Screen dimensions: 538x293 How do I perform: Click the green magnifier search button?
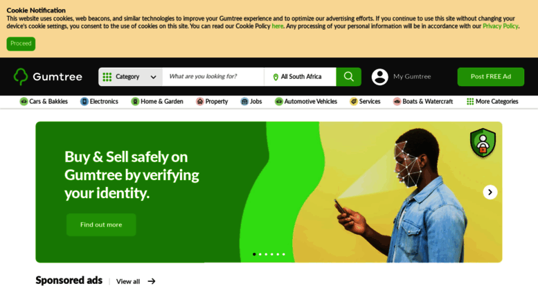coord(348,76)
